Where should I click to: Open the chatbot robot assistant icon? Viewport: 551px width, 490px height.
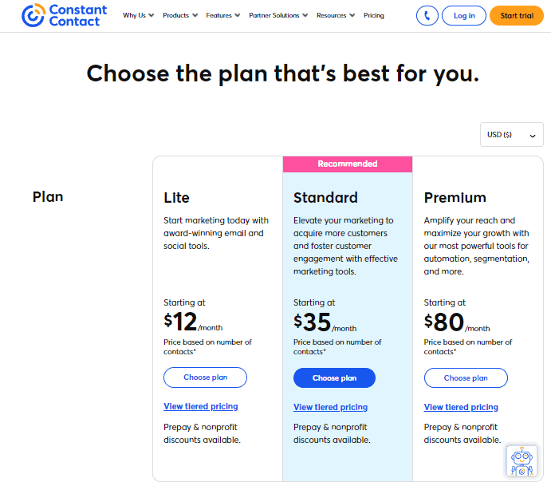click(522, 461)
